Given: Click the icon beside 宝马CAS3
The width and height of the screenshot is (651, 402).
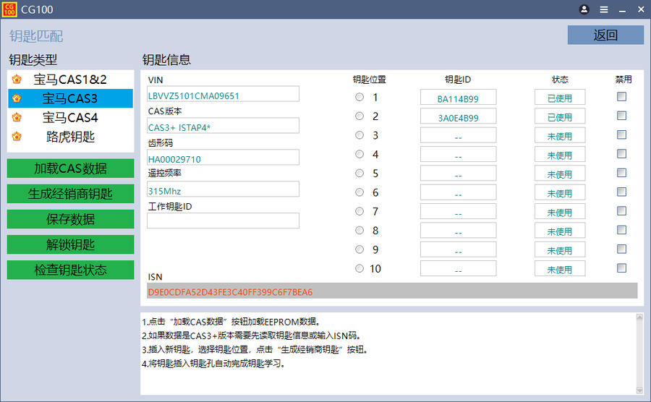Looking at the screenshot, I should point(17,98).
